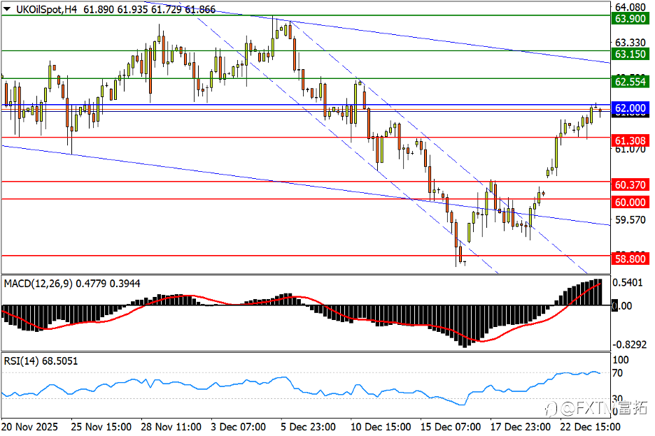Select the 10 Dec 15:00 time label

click(381, 427)
